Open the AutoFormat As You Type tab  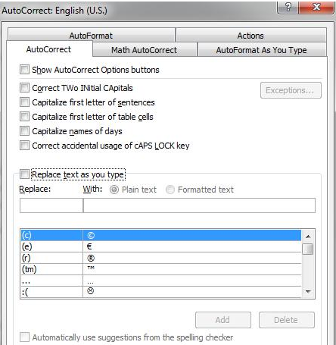point(262,50)
